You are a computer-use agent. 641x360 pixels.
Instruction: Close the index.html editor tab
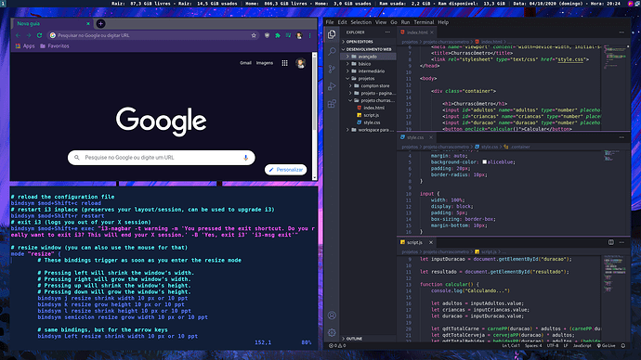pos(432,32)
